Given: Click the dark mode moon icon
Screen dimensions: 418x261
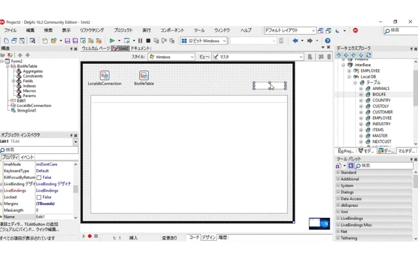Looking at the screenshot, I should pyautogui.click(x=337, y=31).
